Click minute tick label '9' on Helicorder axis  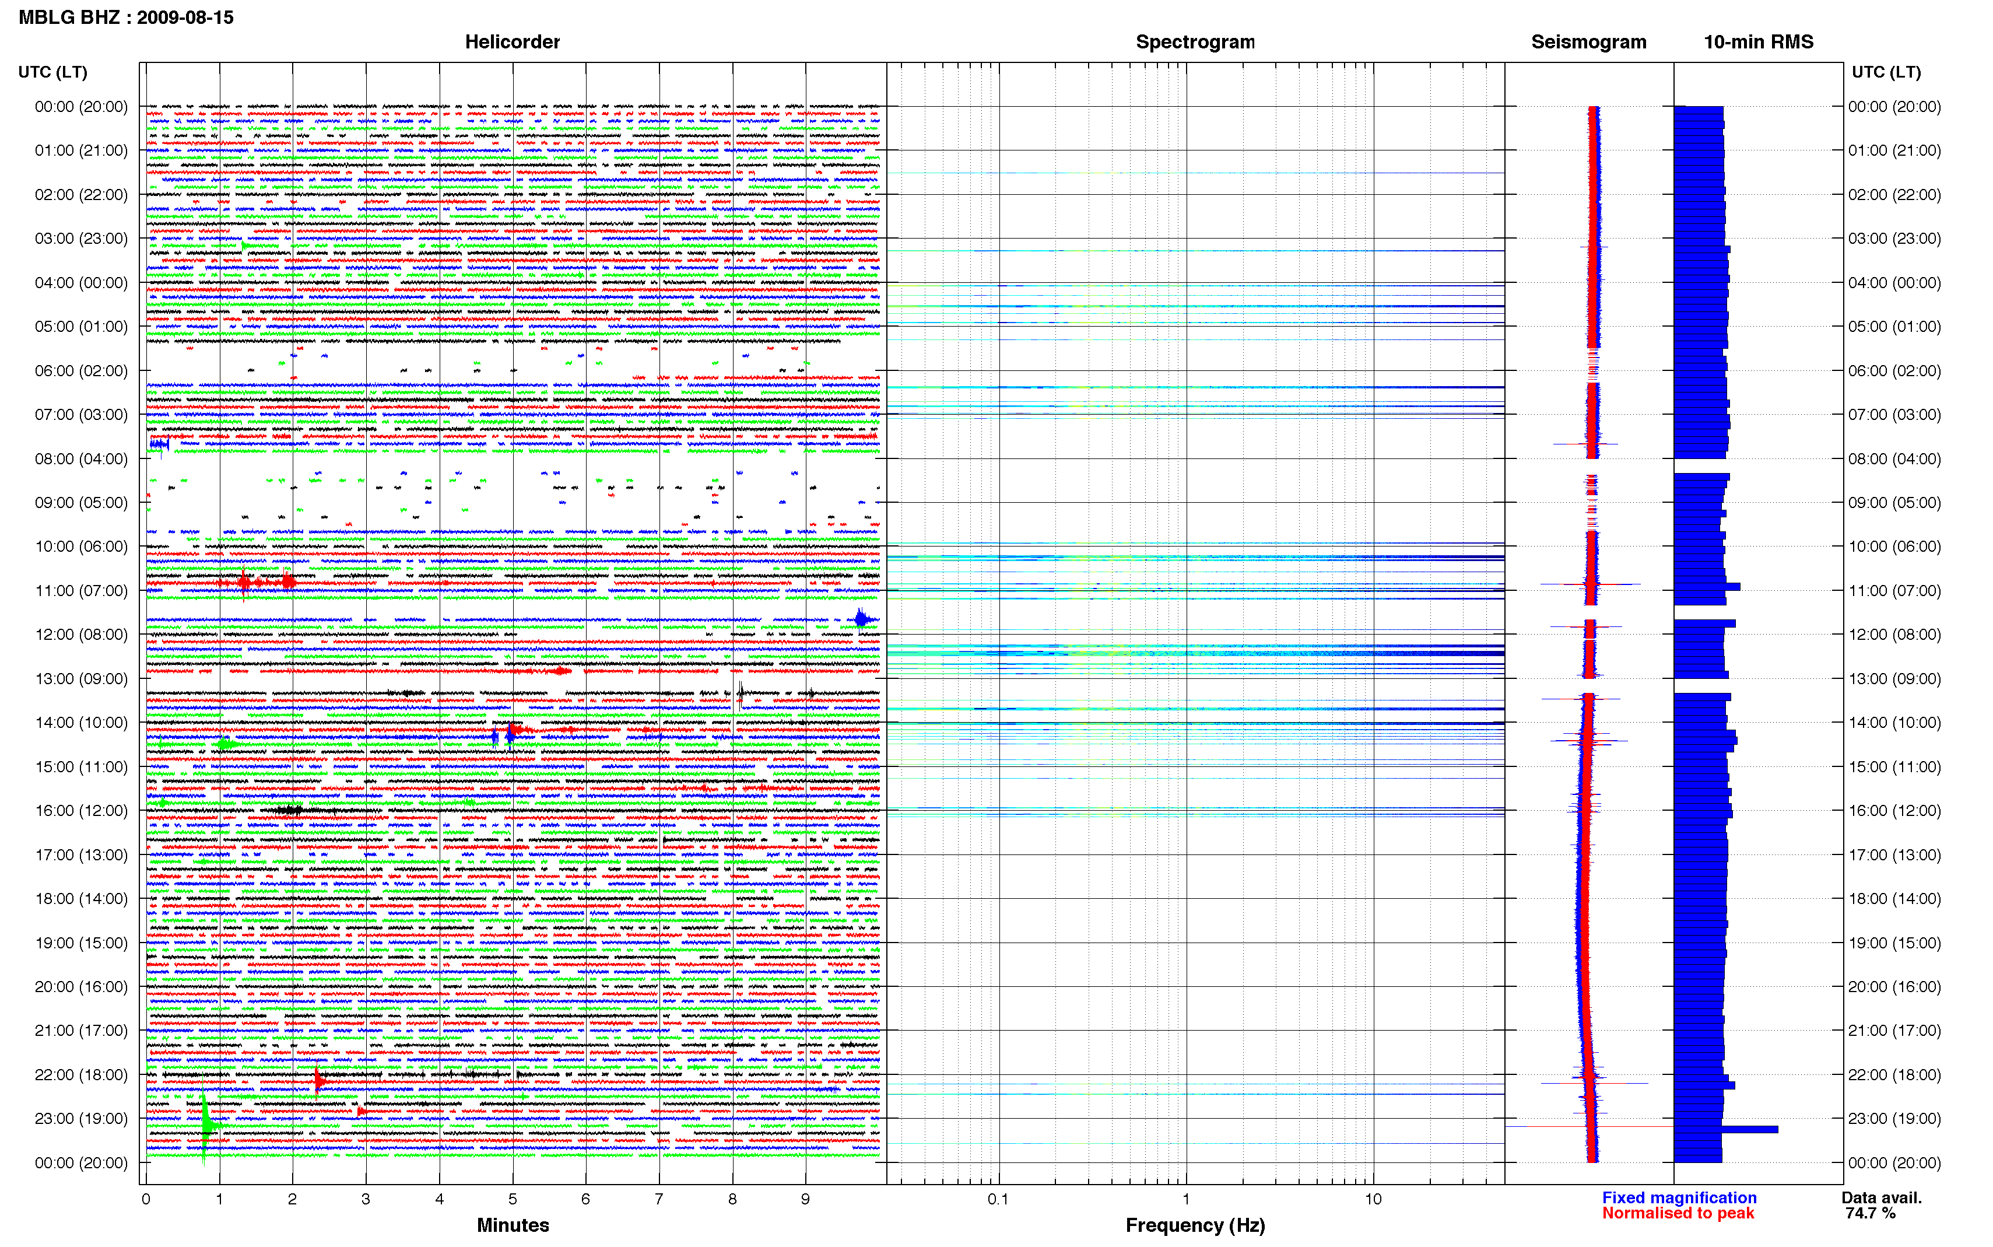(x=805, y=1199)
